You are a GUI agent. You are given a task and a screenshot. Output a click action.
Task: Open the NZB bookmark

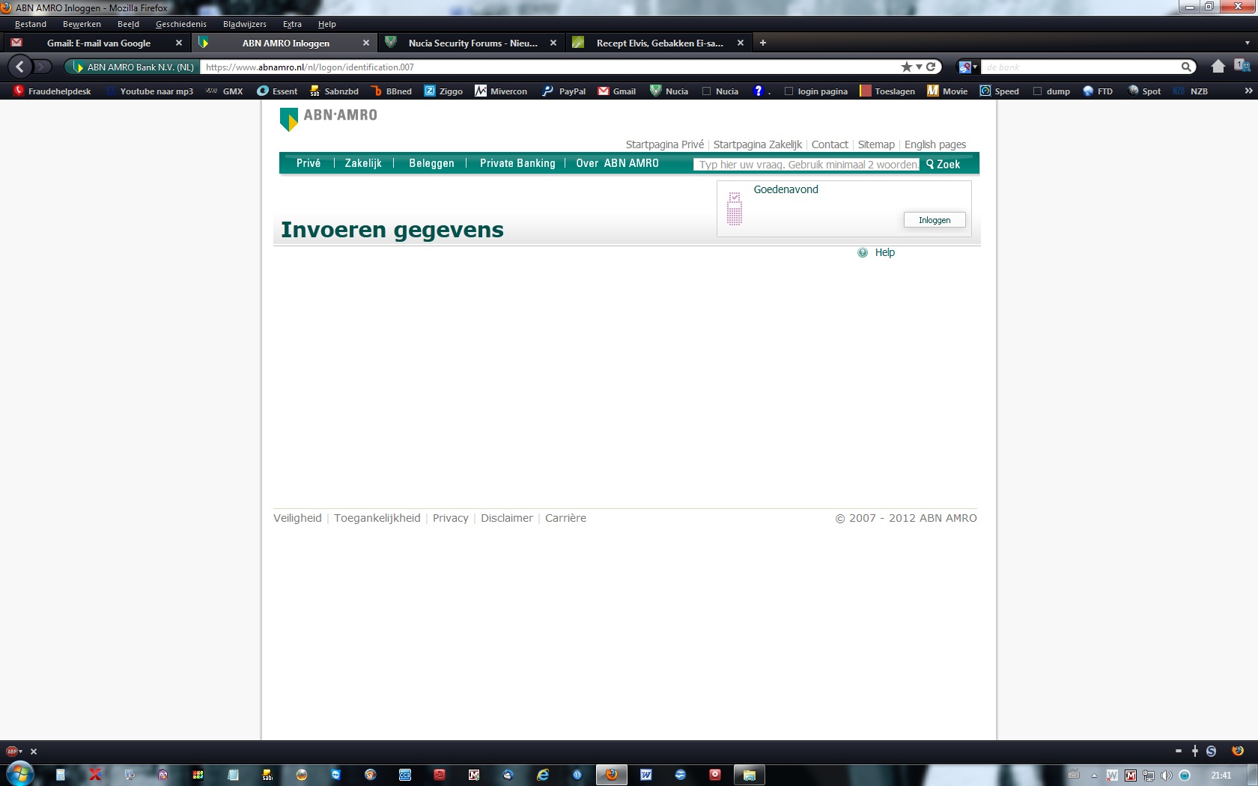pos(1191,91)
